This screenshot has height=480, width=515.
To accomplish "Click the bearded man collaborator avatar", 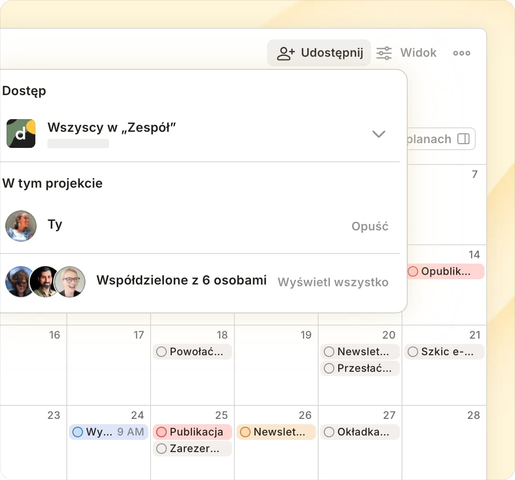I will [x=45, y=282].
